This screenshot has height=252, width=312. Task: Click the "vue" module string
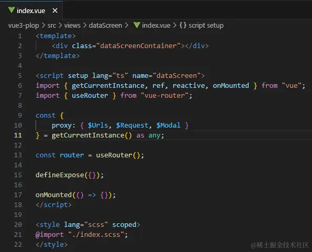[291, 86]
